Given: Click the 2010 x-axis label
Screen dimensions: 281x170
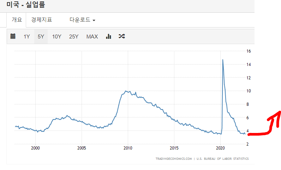Looking at the screenshot, I should [128, 148].
